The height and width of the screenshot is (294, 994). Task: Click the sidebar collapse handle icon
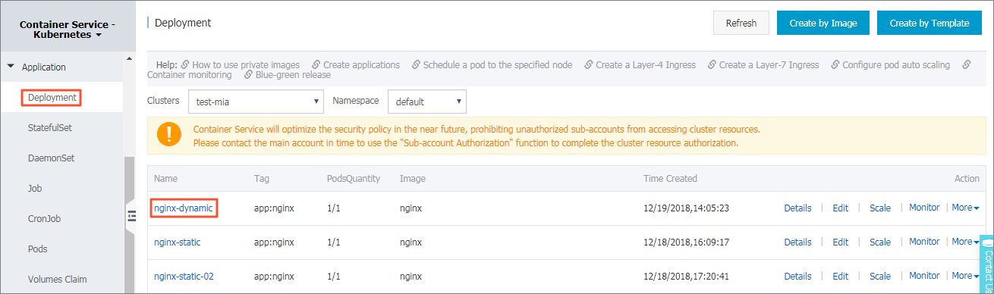pos(131,216)
